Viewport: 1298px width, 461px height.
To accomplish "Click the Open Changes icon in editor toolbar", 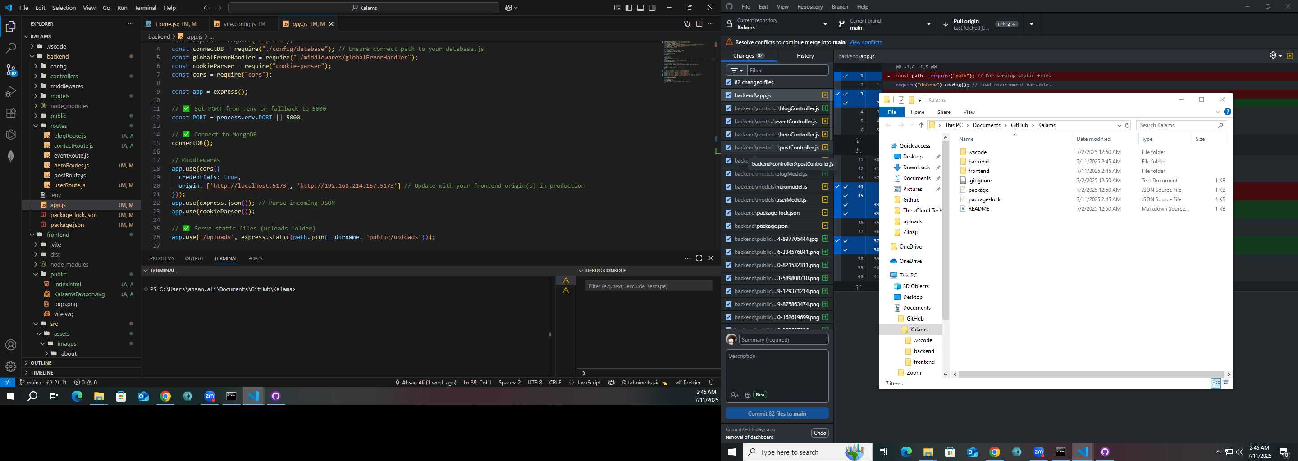I will (687, 24).
